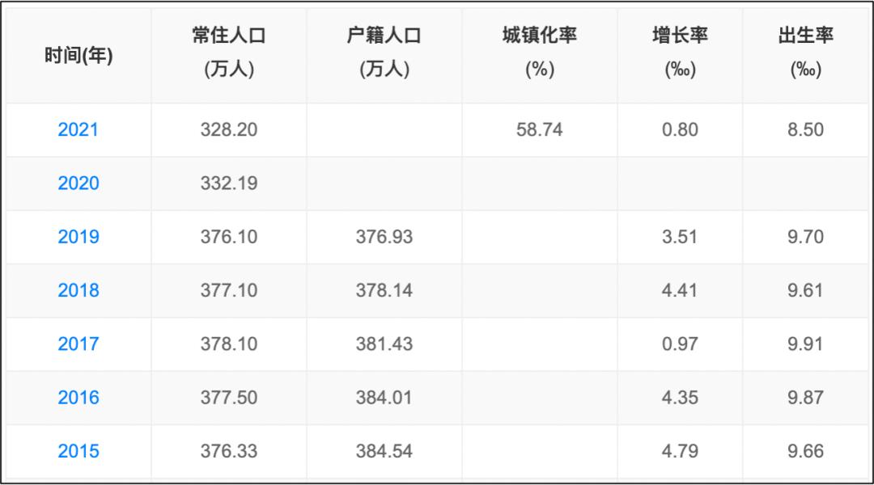
Task: Open the 2015 year link
Action: pyautogui.click(x=78, y=450)
